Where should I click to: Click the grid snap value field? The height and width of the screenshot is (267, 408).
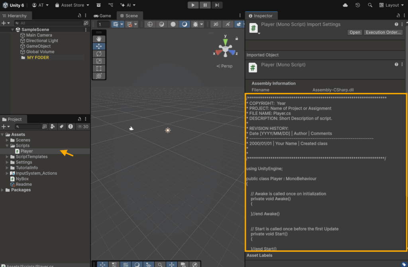pyautogui.click(x=103, y=24)
